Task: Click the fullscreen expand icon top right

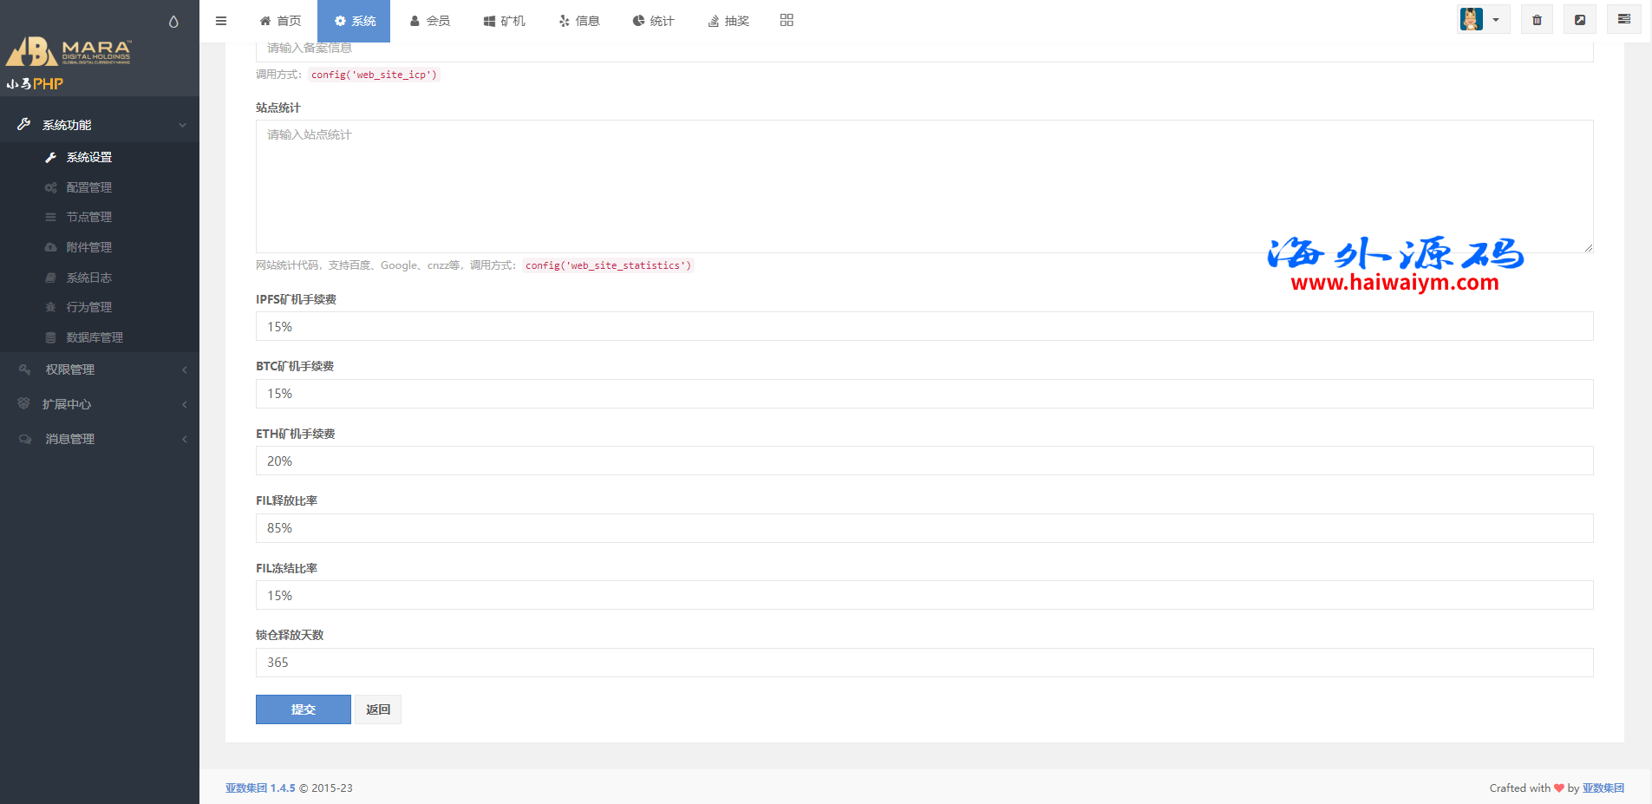Action: click(x=1580, y=20)
